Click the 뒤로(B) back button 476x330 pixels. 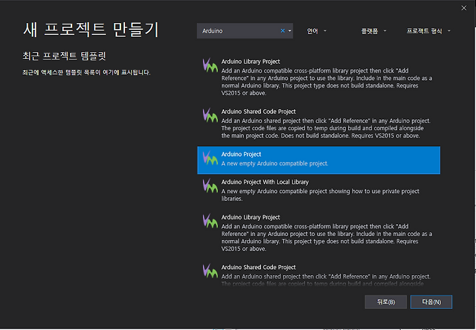[385, 302]
